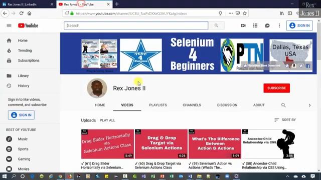Viewport: 321px width, 180px height.
Task: Click the PLAY ALL link
Action: (107, 120)
